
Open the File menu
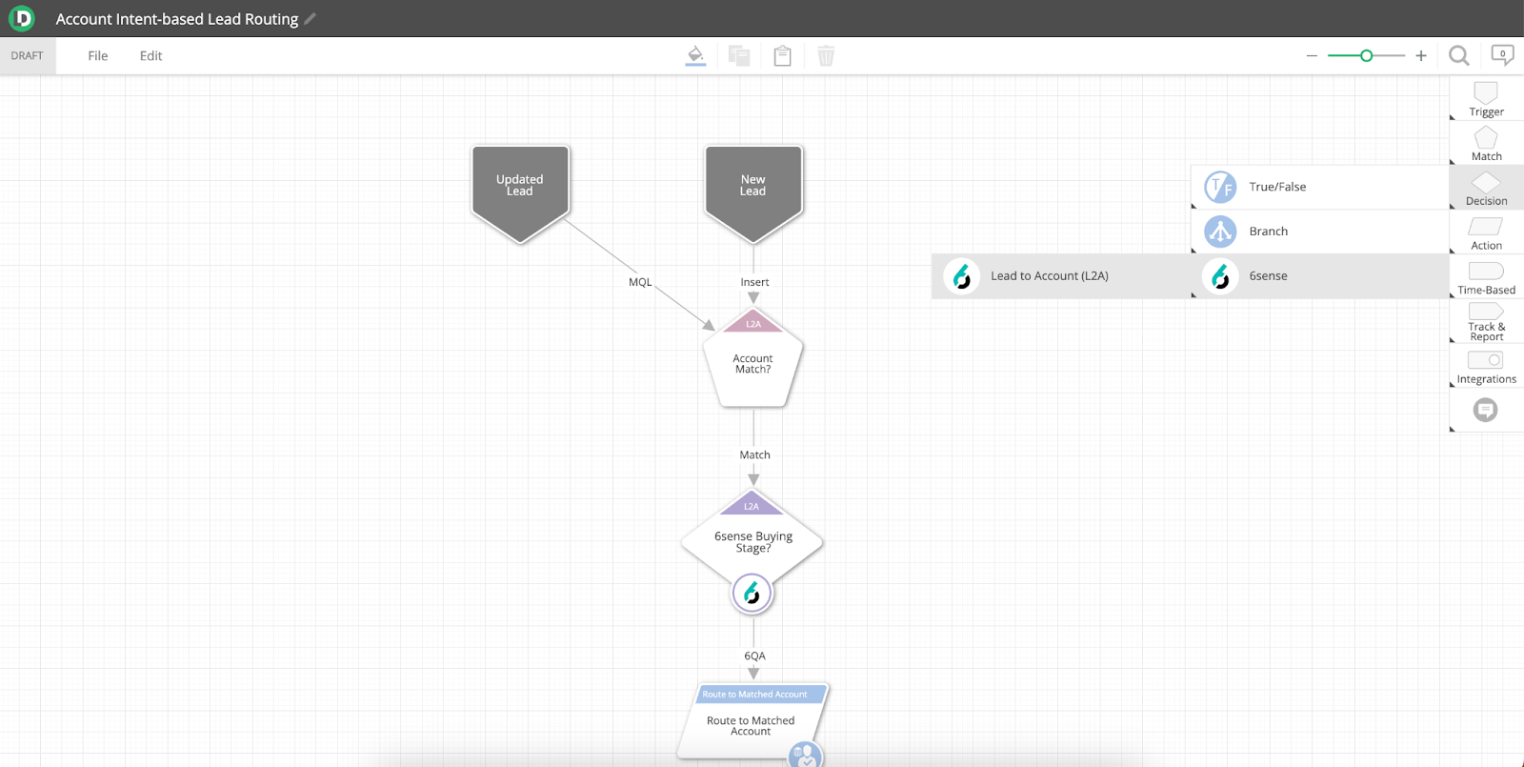click(97, 56)
